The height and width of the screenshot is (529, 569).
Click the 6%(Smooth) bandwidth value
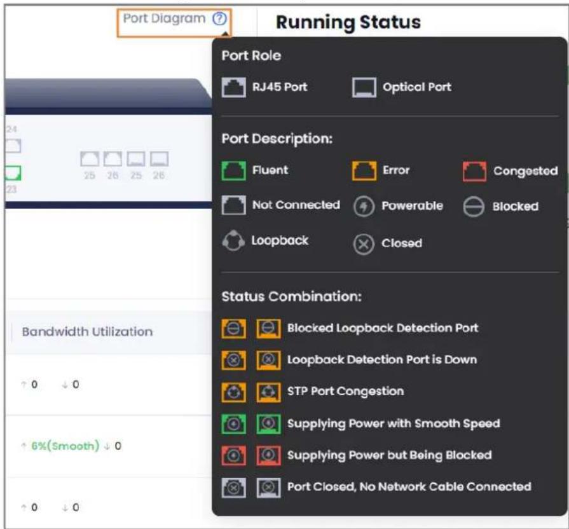coord(65,446)
